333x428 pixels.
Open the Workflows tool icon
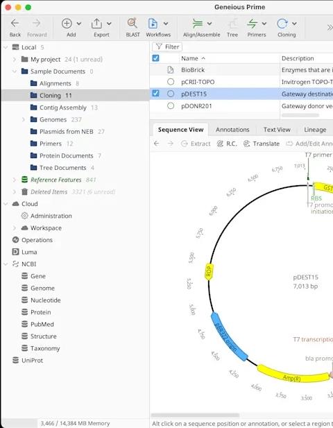coord(153,24)
